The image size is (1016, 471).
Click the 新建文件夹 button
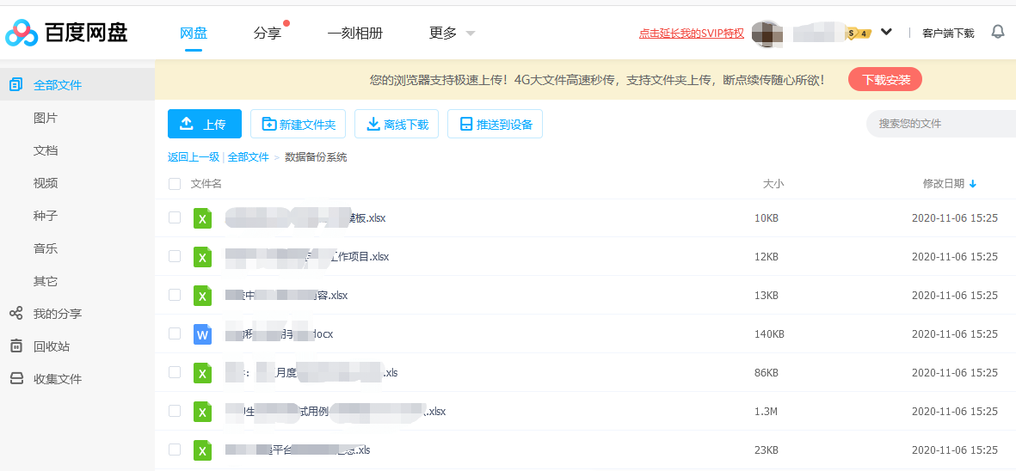(298, 124)
